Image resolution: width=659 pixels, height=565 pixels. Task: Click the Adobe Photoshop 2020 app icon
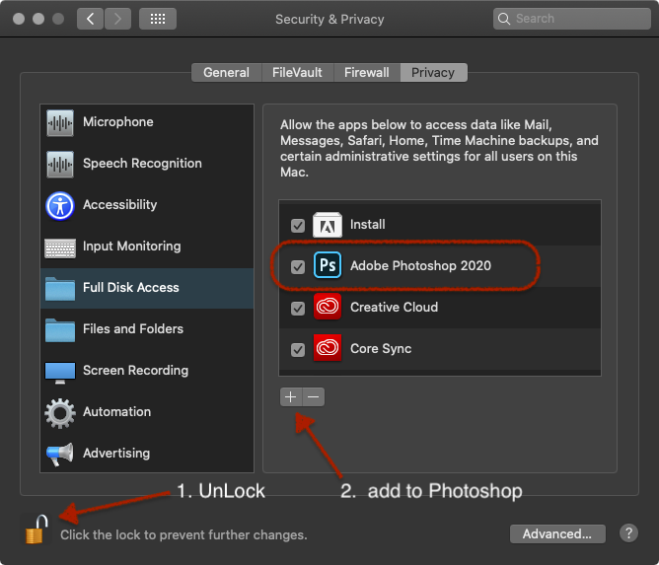327,266
